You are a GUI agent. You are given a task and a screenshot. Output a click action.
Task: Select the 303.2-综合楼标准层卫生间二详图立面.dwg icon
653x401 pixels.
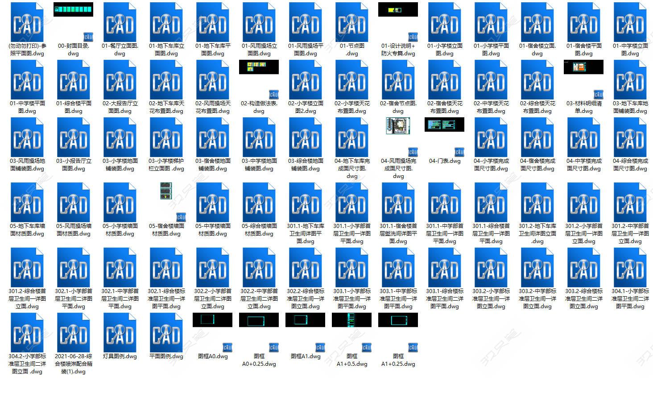(583, 267)
